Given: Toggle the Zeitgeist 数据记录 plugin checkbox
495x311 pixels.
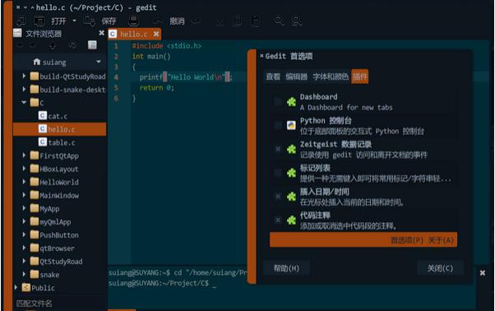Looking at the screenshot, I should point(278,149).
